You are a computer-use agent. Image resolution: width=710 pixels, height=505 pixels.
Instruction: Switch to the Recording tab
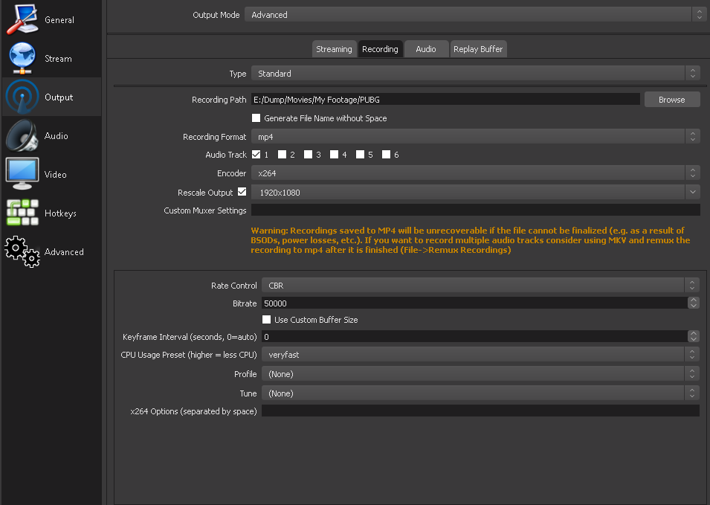click(380, 49)
